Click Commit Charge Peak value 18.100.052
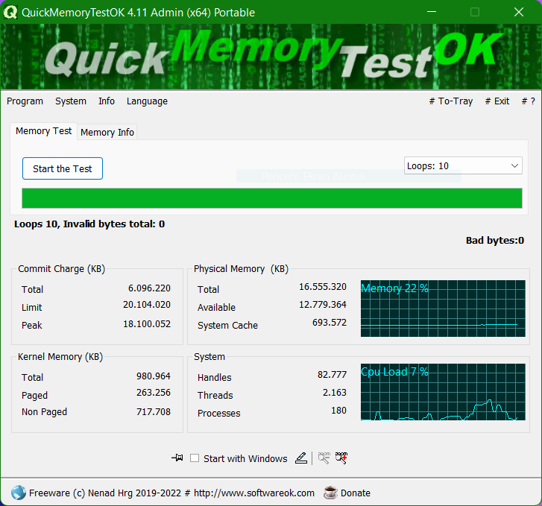 tap(147, 324)
